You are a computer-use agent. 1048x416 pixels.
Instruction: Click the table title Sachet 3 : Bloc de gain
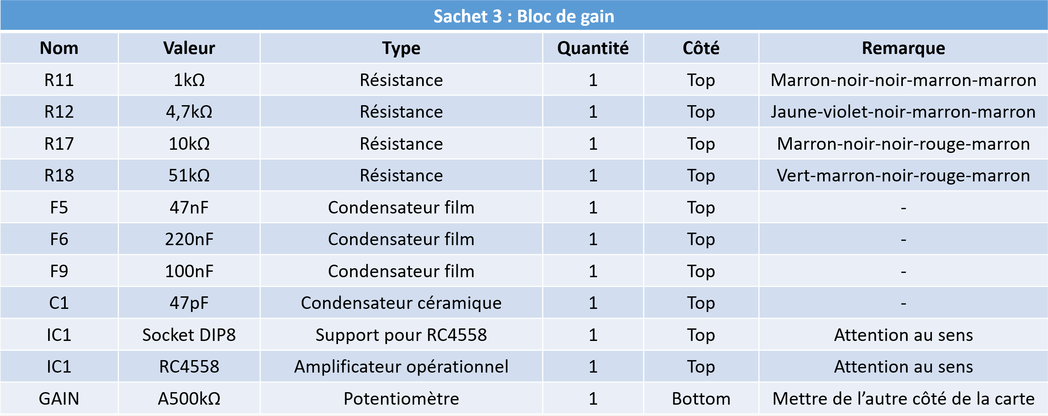pos(523,16)
